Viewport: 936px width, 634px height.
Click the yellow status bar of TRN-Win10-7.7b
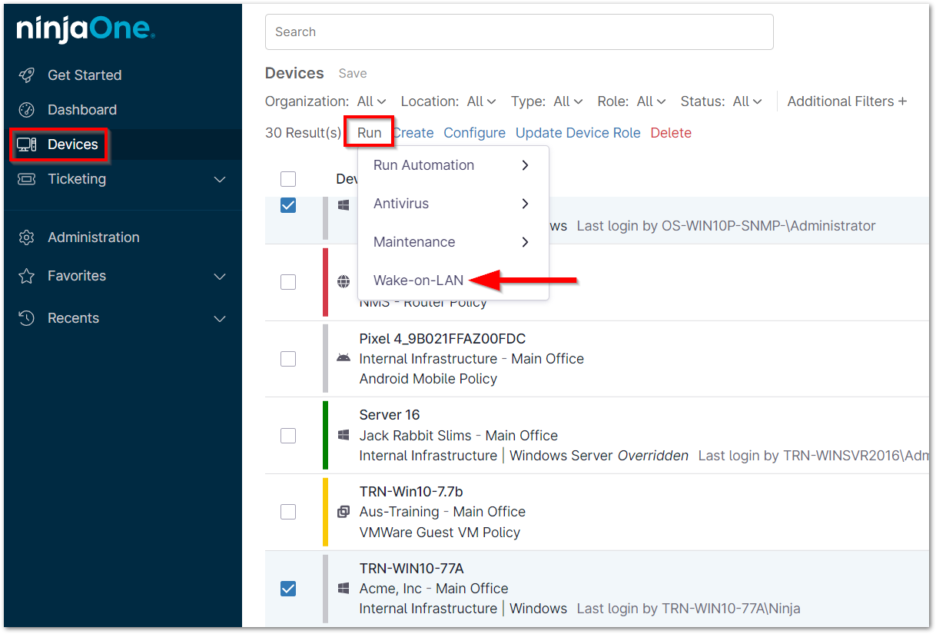[x=326, y=511]
